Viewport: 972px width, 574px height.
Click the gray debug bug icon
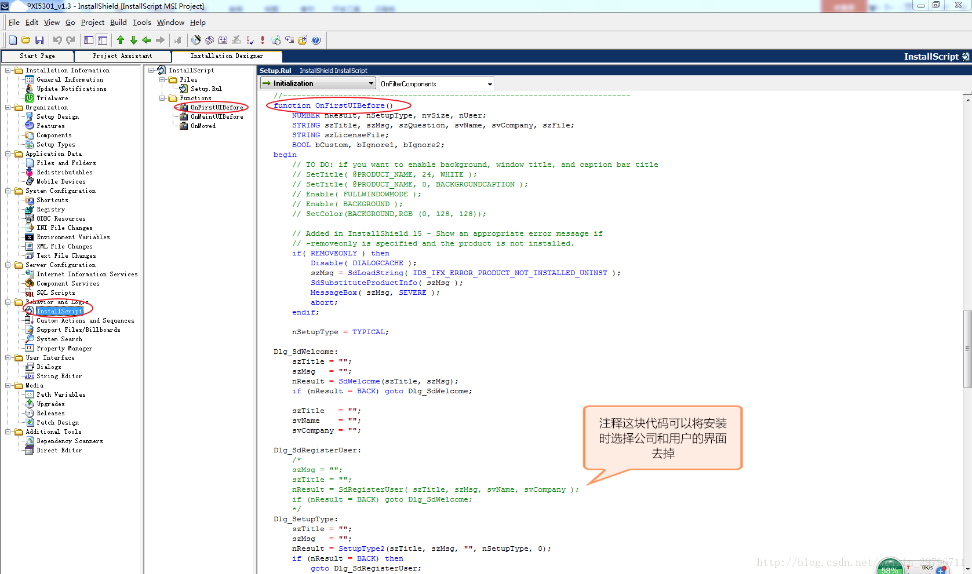179,40
